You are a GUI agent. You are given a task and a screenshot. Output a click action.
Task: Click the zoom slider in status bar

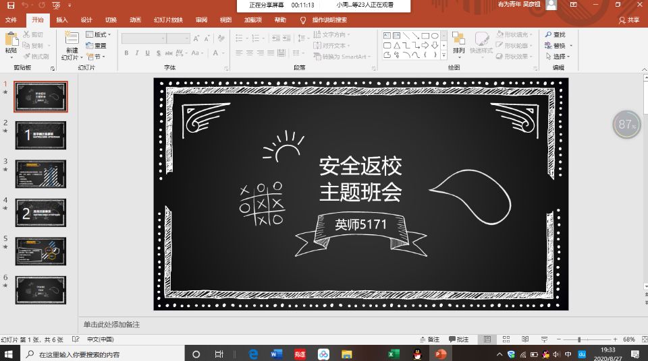(x=580, y=339)
